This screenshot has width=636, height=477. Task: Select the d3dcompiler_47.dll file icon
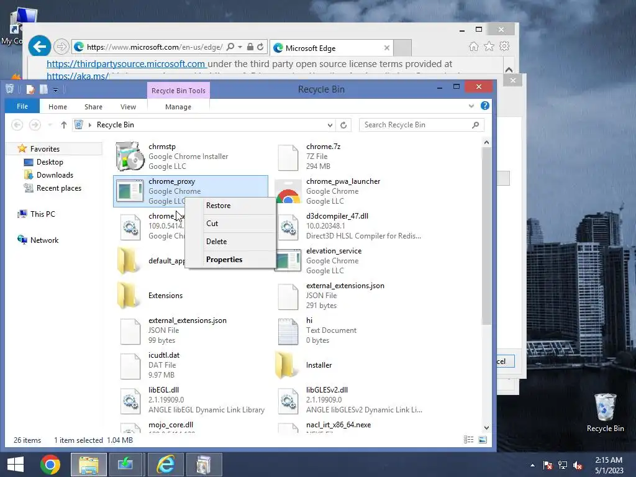click(x=288, y=227)
